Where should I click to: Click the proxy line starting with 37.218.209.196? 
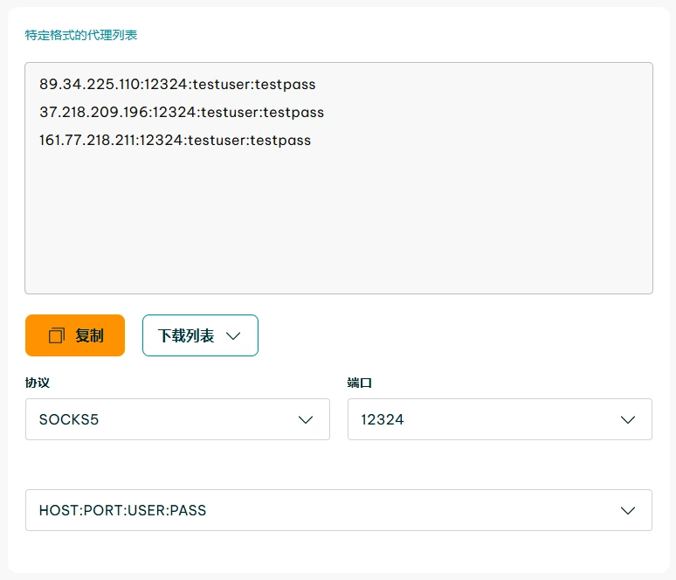pyautogui.click(x=182, y=113)
